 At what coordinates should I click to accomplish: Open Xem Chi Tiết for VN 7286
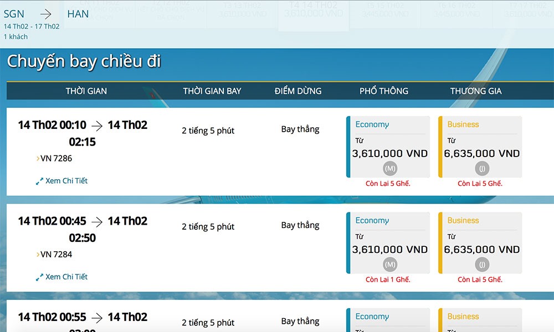click(x=66, y=180)
